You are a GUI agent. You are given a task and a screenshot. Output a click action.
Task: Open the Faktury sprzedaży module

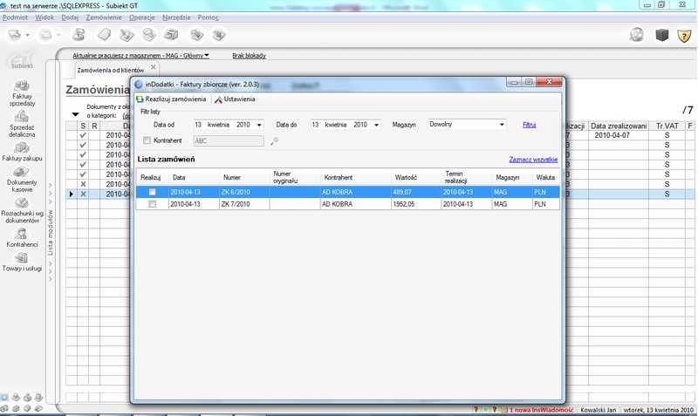click(x=22, y=93)
